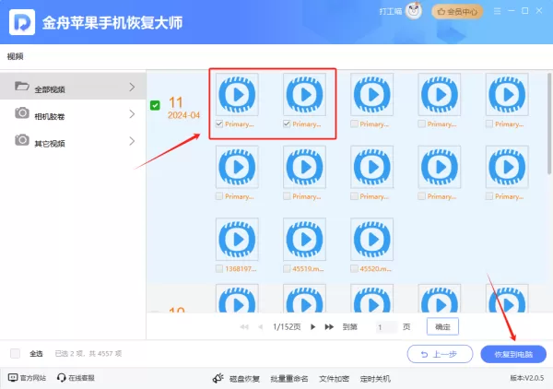Screen dimensions: 553x389
Task: Select the 视频 tab label
Action: tap(15, 56)
